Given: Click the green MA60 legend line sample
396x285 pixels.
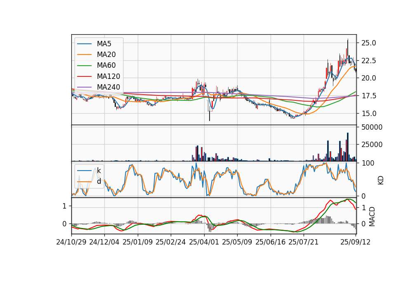Looking at the screenshot, I should coord(84,66).
